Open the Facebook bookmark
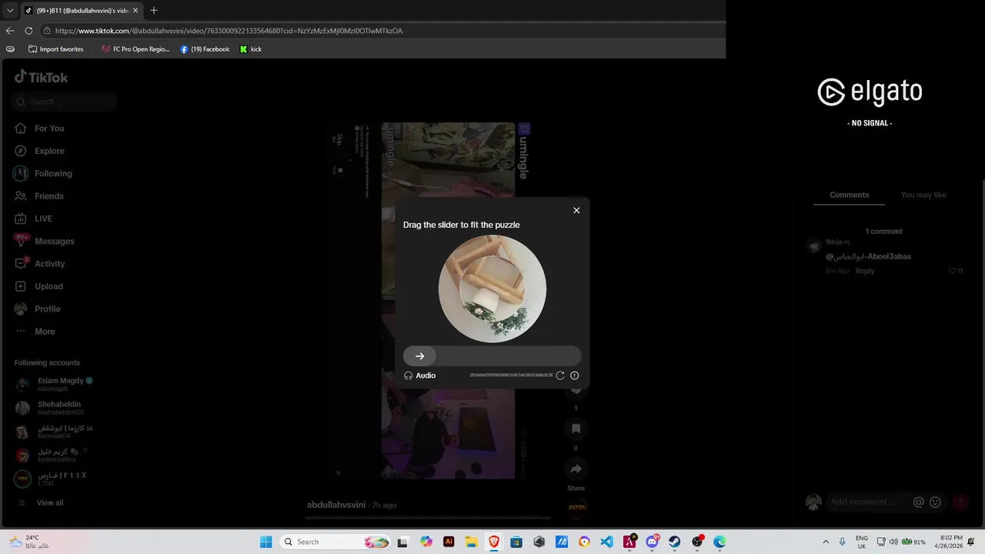985x554 pixels. [x=205, y=49]
